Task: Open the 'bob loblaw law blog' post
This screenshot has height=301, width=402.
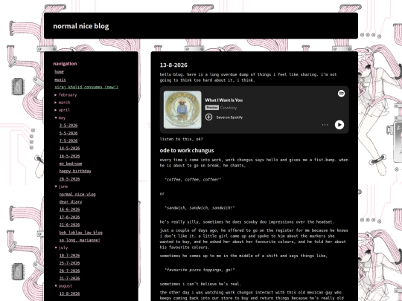Action: pos(81,233)
